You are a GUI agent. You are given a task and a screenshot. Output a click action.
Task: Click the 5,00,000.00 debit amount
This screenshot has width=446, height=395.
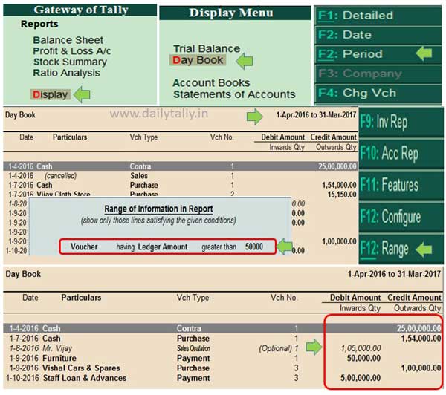pyautogui.click(x=361, y=378)
